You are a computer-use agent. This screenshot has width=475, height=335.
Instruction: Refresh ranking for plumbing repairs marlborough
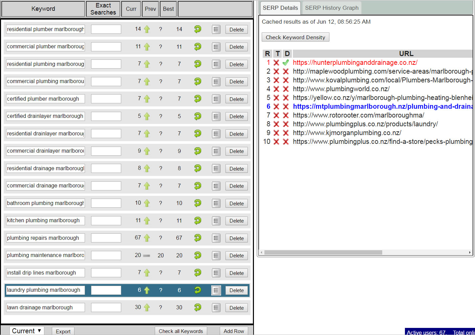198,238
